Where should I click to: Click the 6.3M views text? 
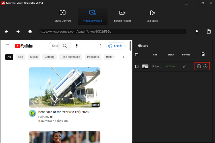click(45, 121)
